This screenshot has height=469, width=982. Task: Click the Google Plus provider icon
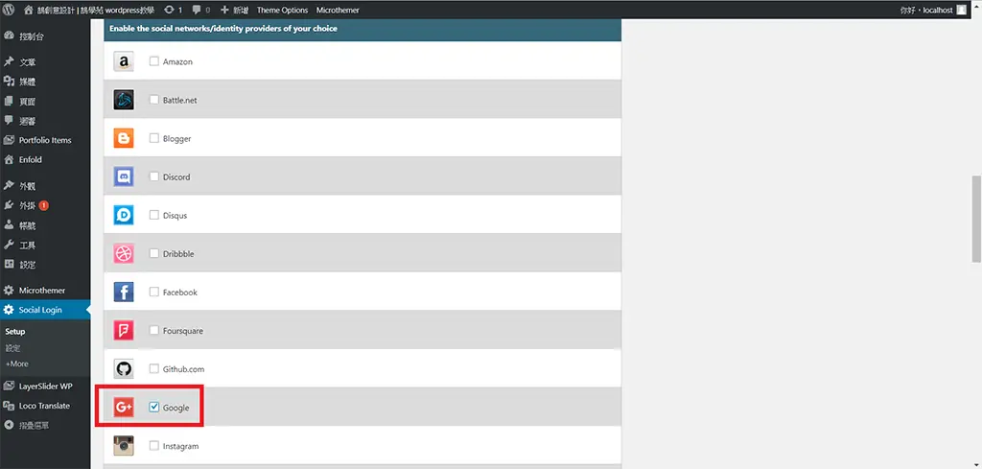pos(124,407)
